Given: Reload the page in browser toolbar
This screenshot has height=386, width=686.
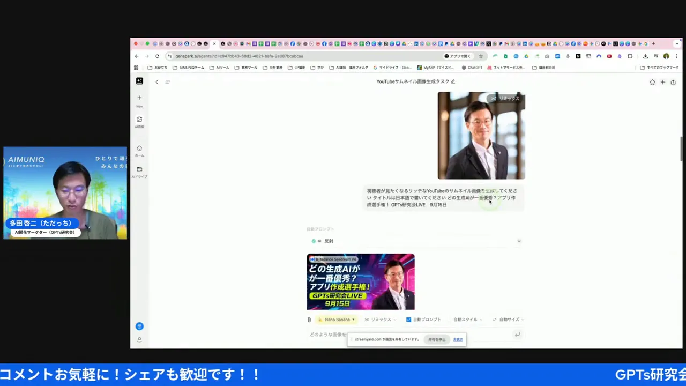Looking at the screenshot, I should (157, 56).
